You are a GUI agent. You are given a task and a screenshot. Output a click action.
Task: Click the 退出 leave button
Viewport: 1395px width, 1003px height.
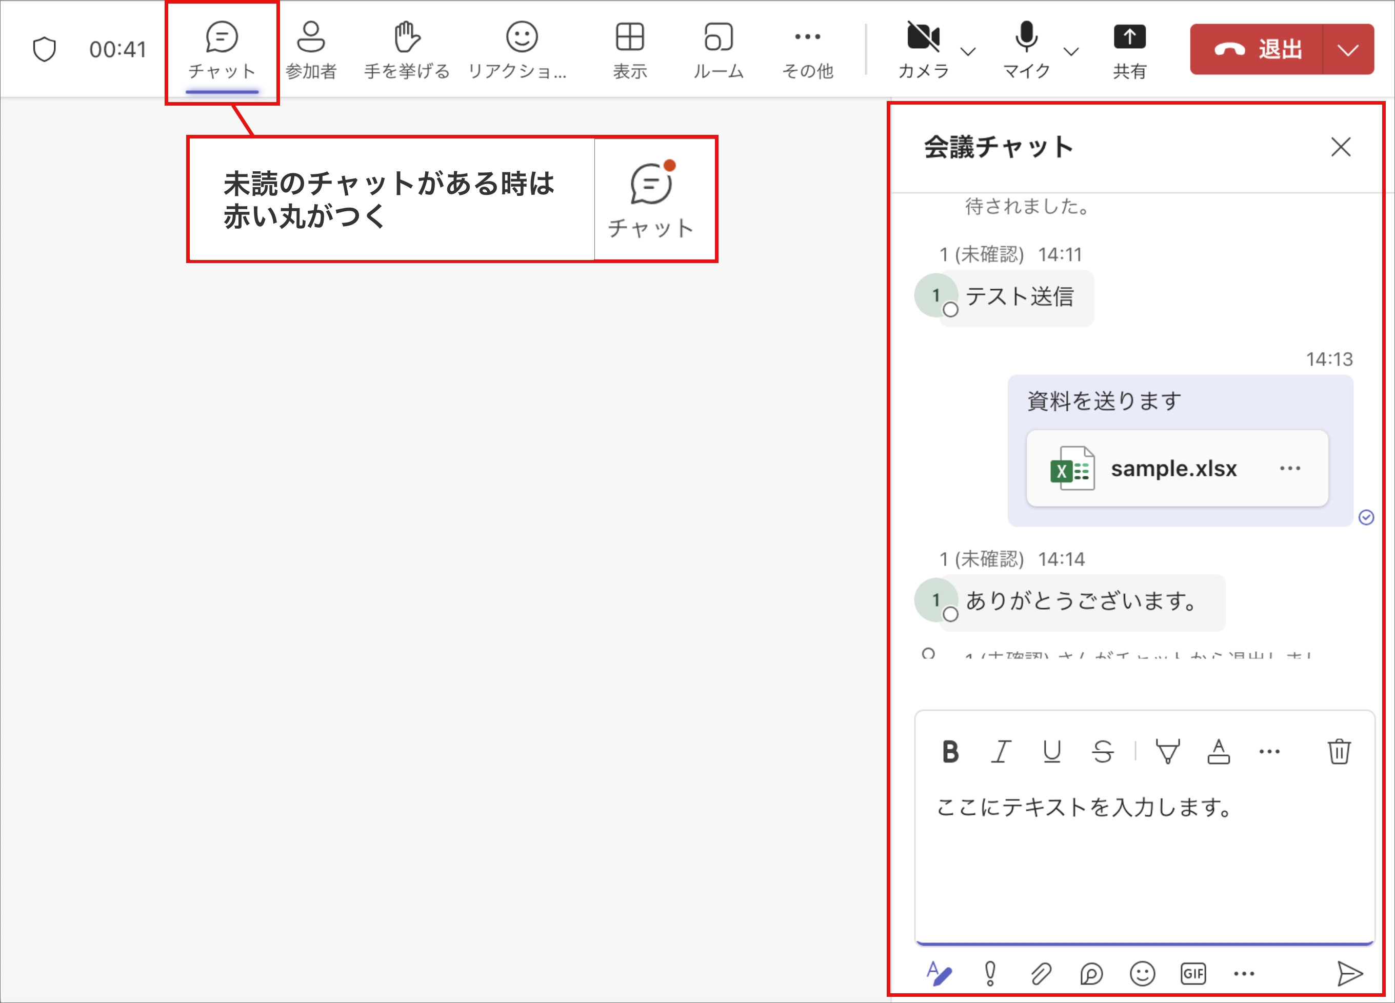[x=1256, y=49]
